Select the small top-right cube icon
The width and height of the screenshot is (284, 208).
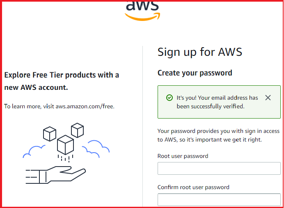point(77,130)
